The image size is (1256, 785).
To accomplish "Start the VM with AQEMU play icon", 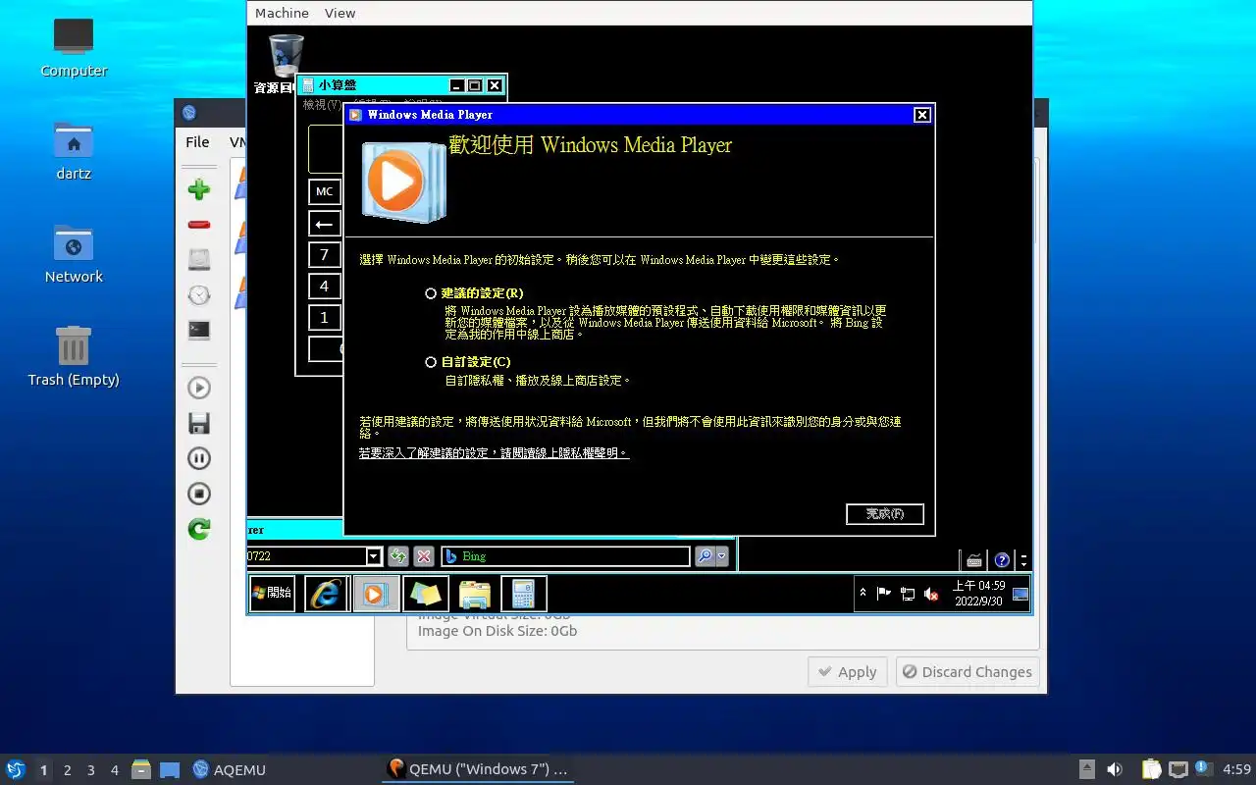I will coord(199,388).
